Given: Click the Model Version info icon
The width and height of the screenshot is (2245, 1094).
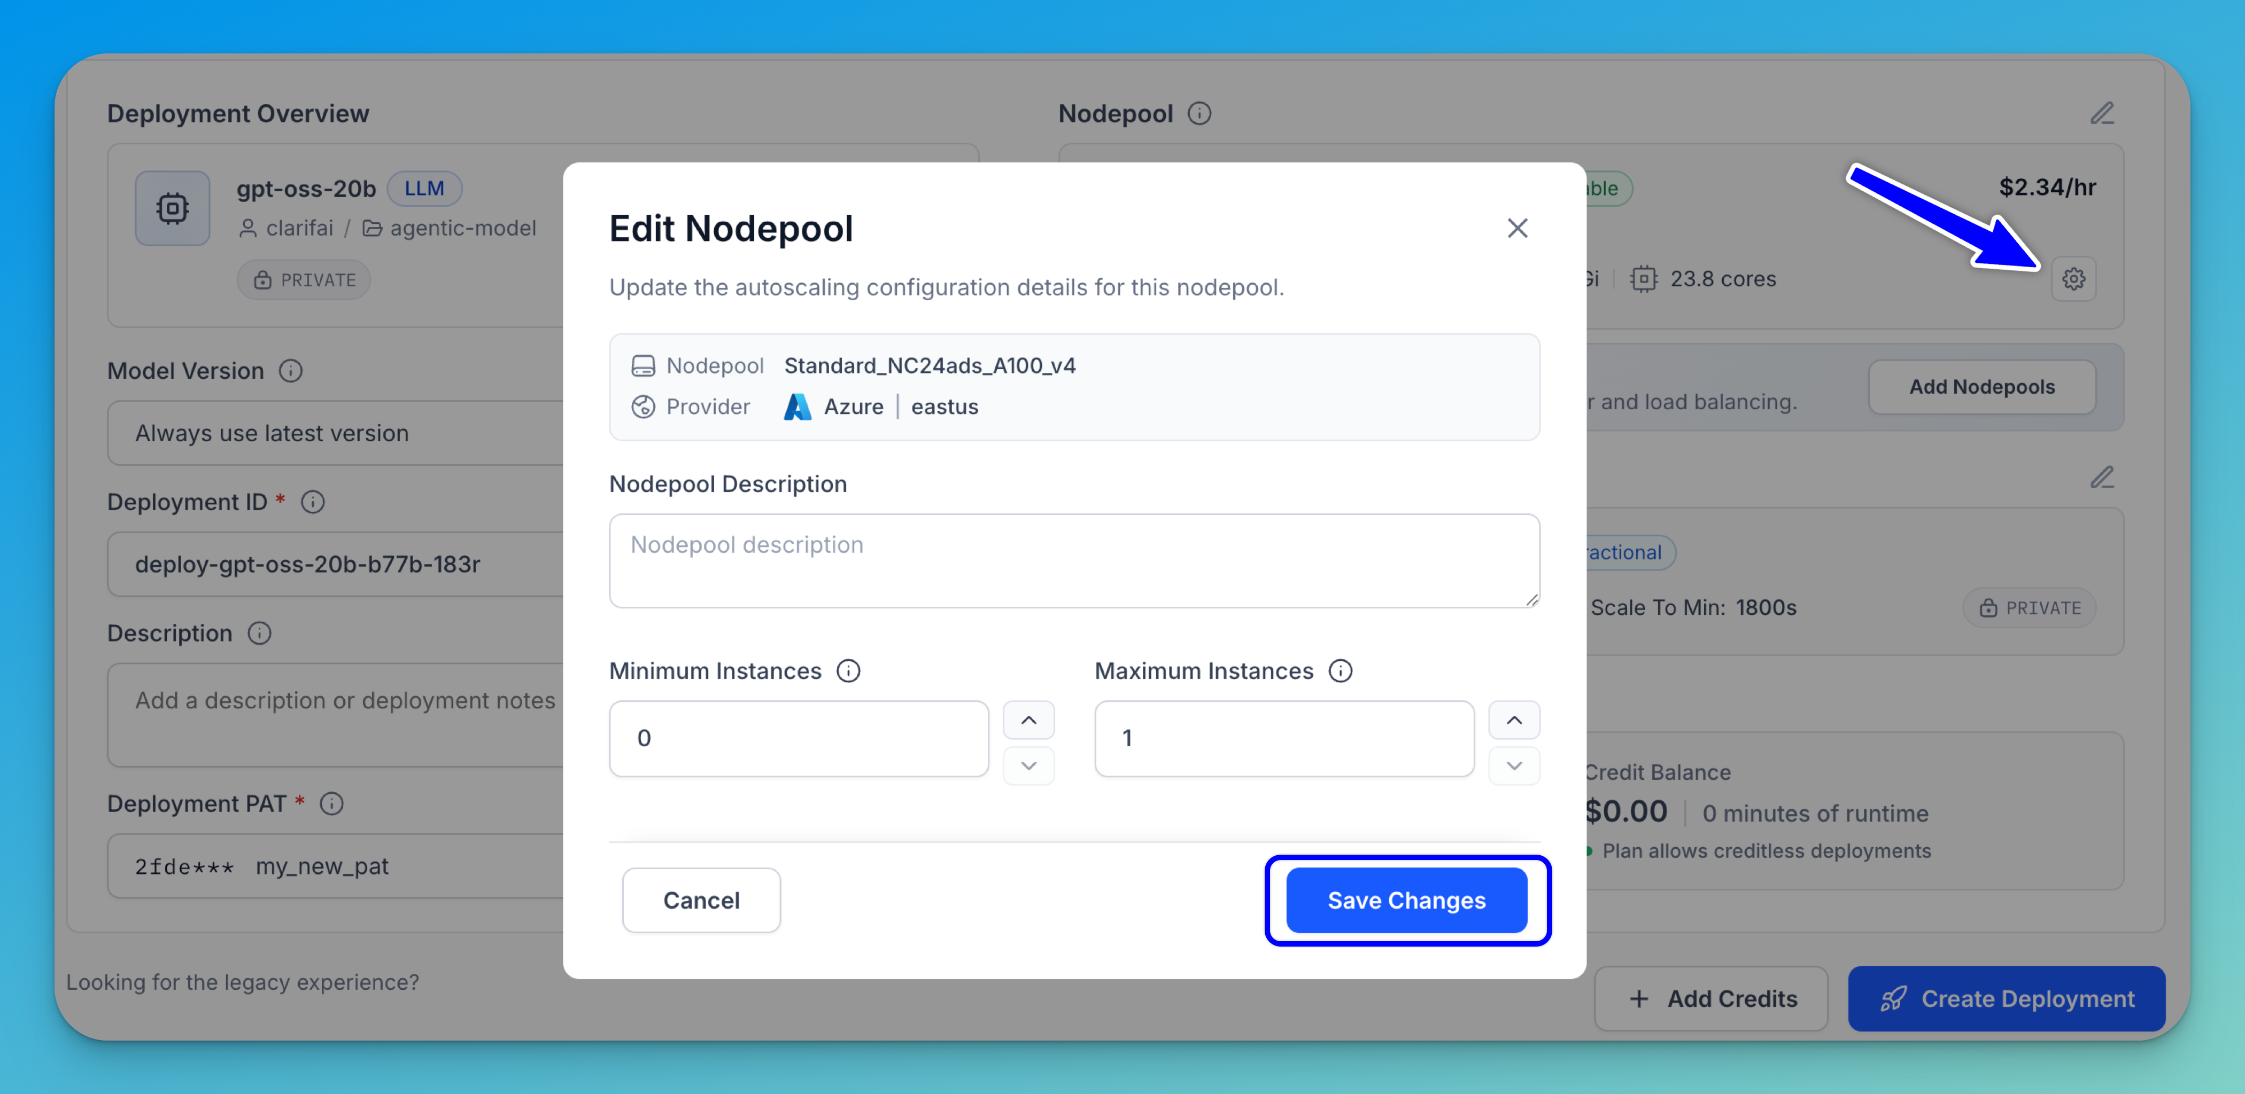Looking at the screenshot, I should [290, 371].
